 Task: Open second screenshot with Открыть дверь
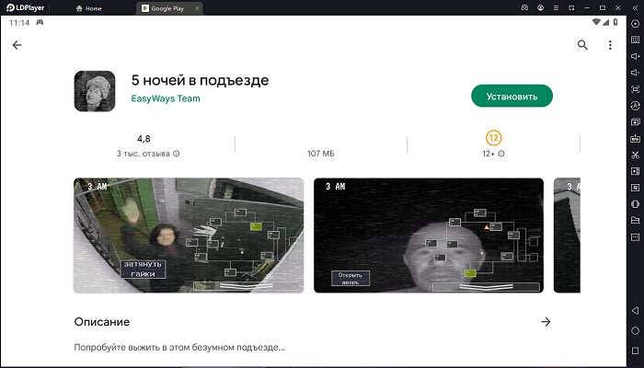point(429,236)
